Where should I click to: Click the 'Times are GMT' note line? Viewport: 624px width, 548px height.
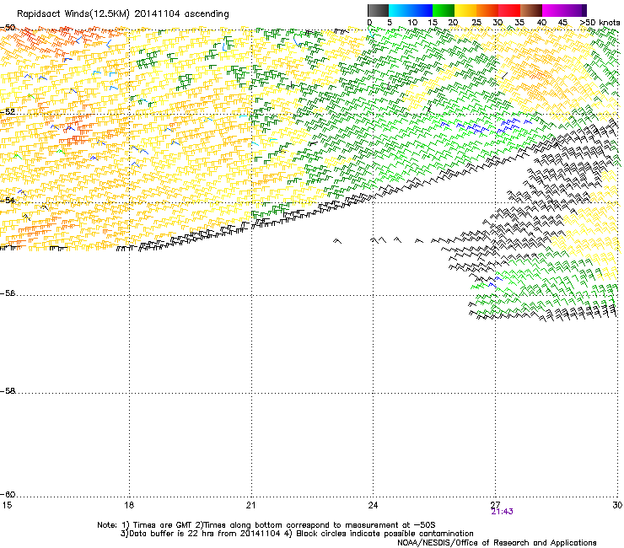point(266,525)
